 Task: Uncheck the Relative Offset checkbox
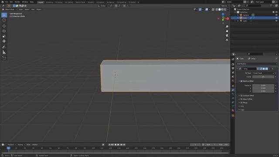(242, 81)
